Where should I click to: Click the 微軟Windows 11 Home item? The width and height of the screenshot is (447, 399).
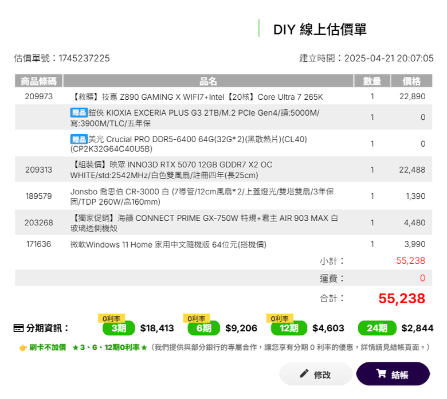point(168,245)
